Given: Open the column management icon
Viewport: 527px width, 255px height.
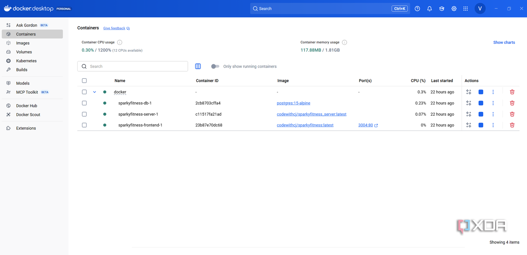Looking at the screenshot, I should 198,66.
